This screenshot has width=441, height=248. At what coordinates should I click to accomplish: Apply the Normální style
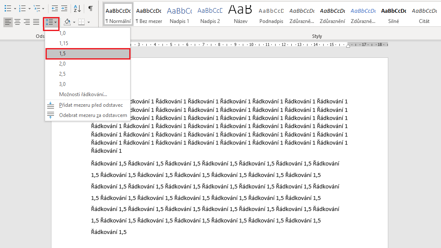tap(118, 14)
